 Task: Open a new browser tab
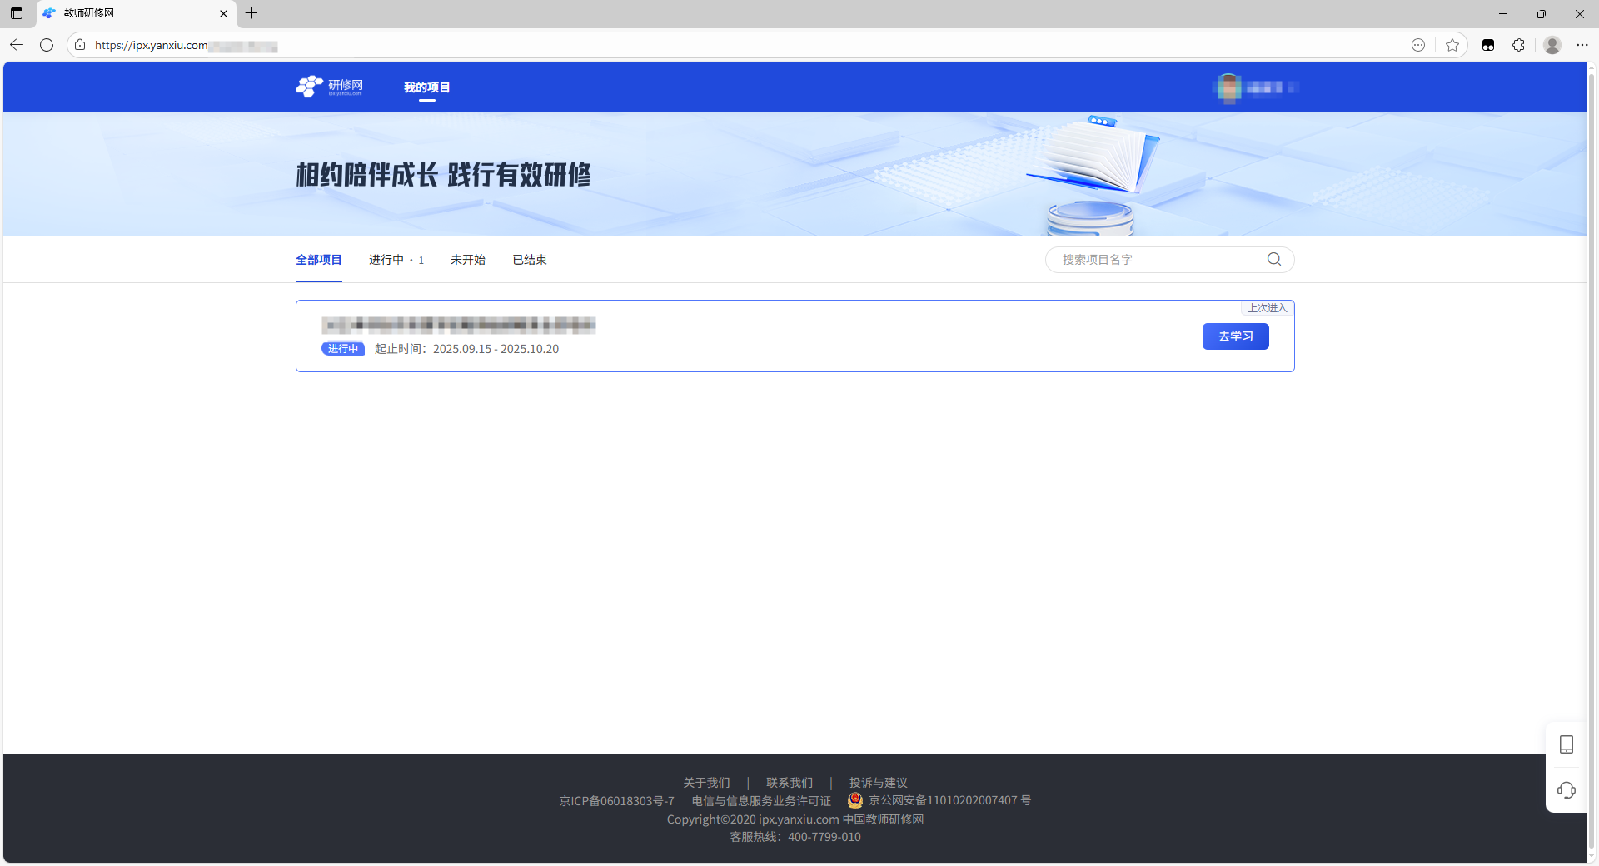[x=252, y=13]
